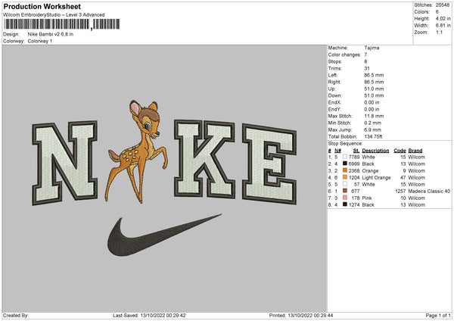454x321 pixels.
Task: Click the 'Brand' column header
Action: (x=415, y=151)
